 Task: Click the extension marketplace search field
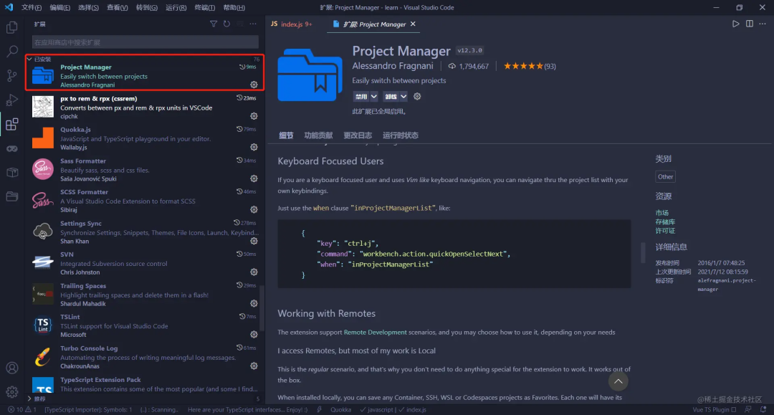coord(145,42)
